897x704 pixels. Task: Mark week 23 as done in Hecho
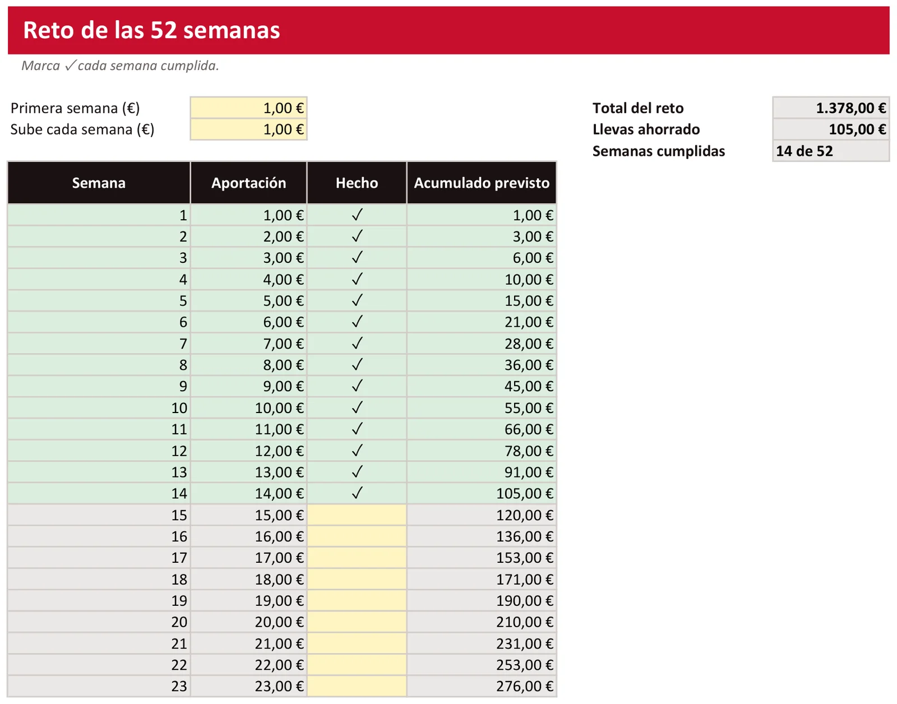tap(357, 686)
